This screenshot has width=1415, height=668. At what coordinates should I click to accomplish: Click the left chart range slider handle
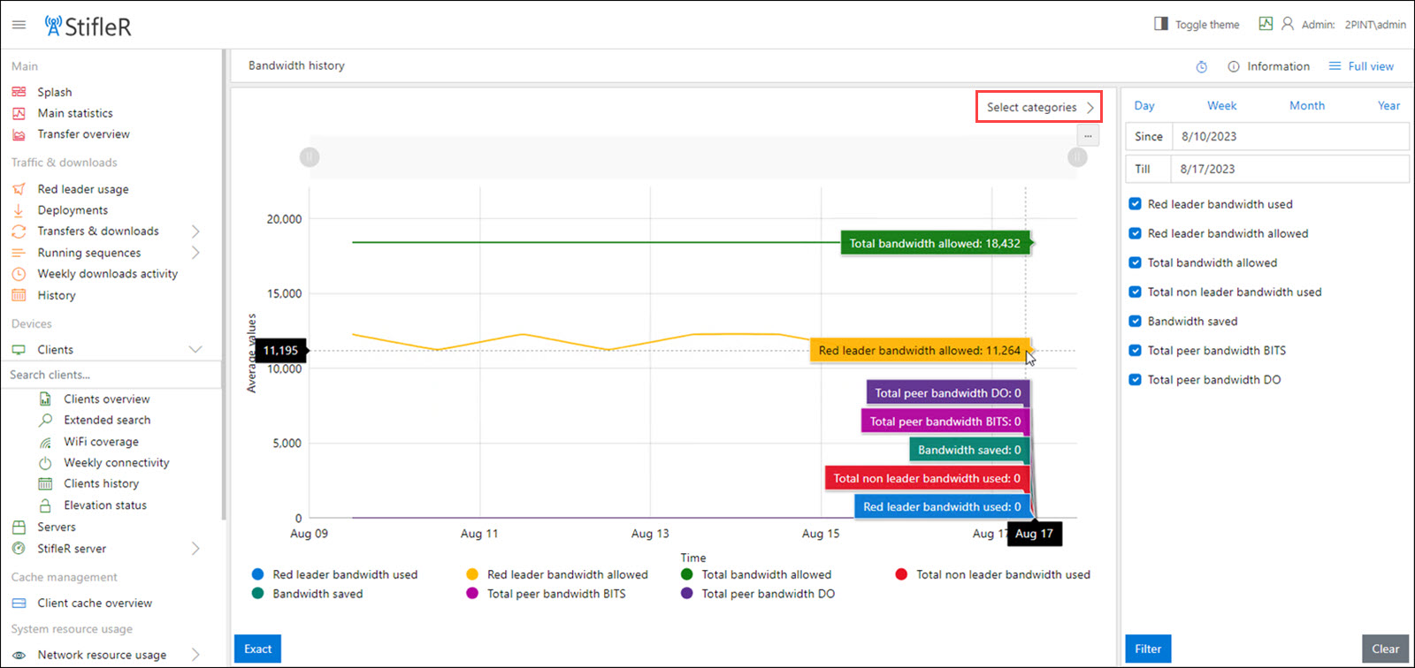[x=309, y=157]
